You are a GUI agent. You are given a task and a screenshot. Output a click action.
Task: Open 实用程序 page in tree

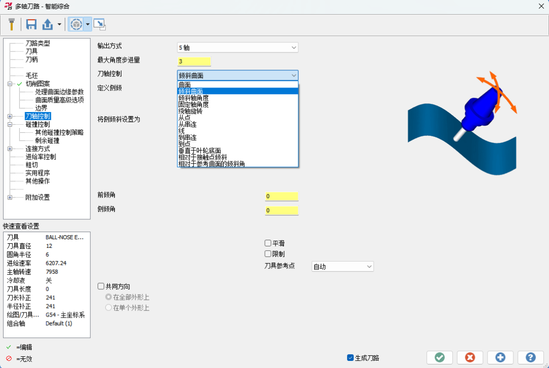tap(38, 173)
